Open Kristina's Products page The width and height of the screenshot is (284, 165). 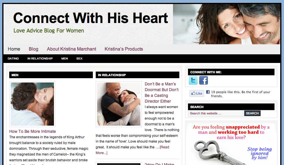pyautogui.click(x=124, y=49)
